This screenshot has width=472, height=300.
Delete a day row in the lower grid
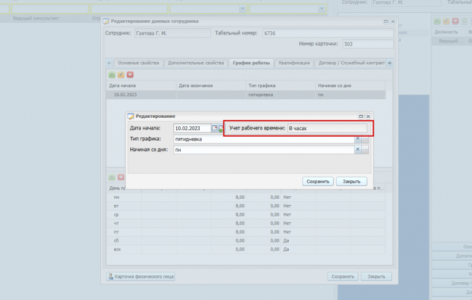(x=120, y=177)
